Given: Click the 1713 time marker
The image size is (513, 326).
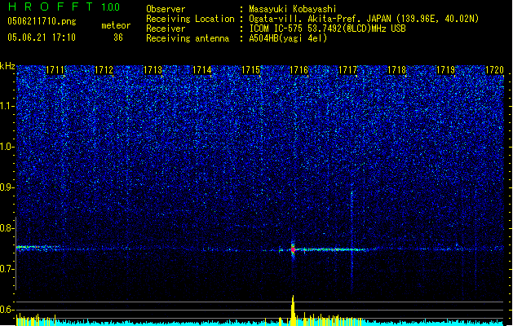Looking at the screenshot, I should pyautogui.click(x=153, y=70).
